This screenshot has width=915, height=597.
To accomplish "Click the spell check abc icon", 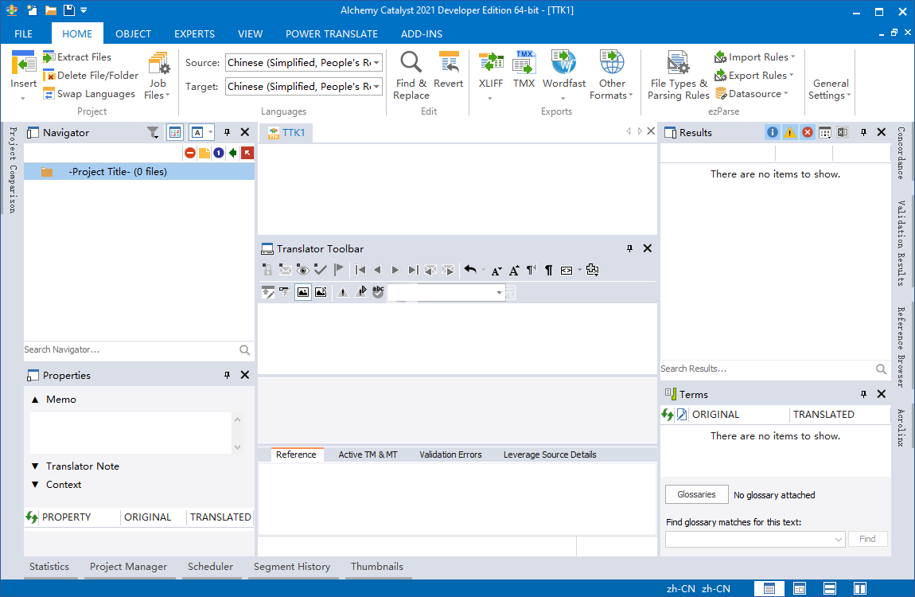I will [378, 292].
